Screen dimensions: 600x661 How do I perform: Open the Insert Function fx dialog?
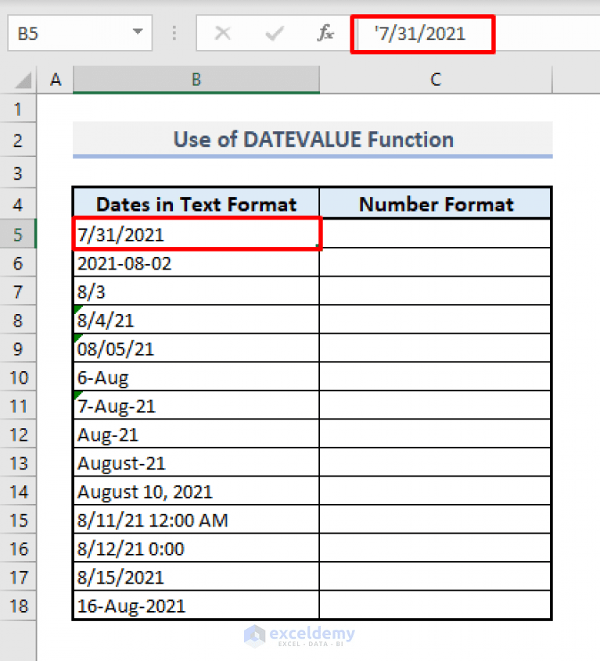(x=325, y=33)
